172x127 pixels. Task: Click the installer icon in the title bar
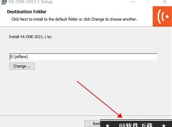4,2
